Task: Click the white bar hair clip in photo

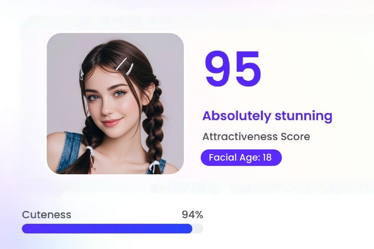Action: point(121,63)
